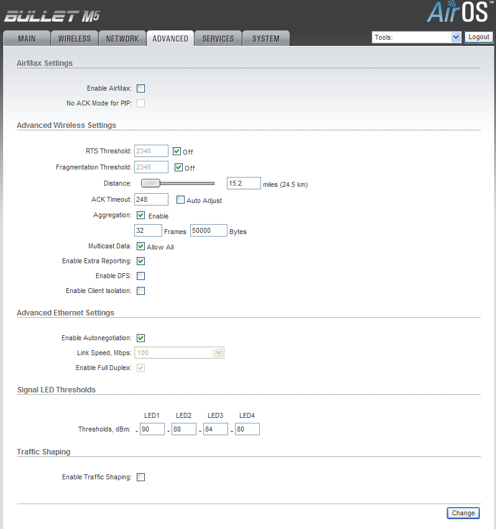Check the Enable DFS box
The width and height of the screenshot is (496, 529).
coord(141,276)
